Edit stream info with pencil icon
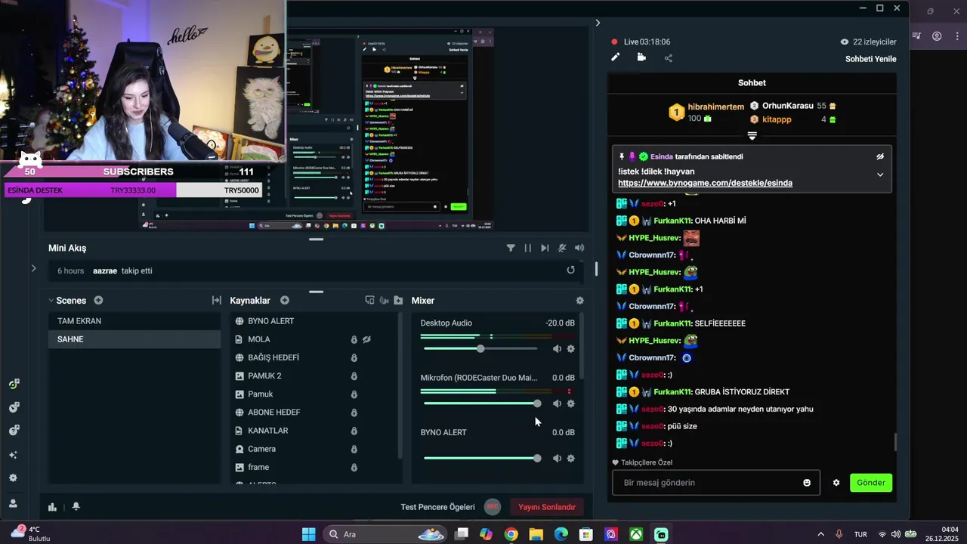Image resolution: width=967 pixels, height=544 pixels. (x=616, y=57)
